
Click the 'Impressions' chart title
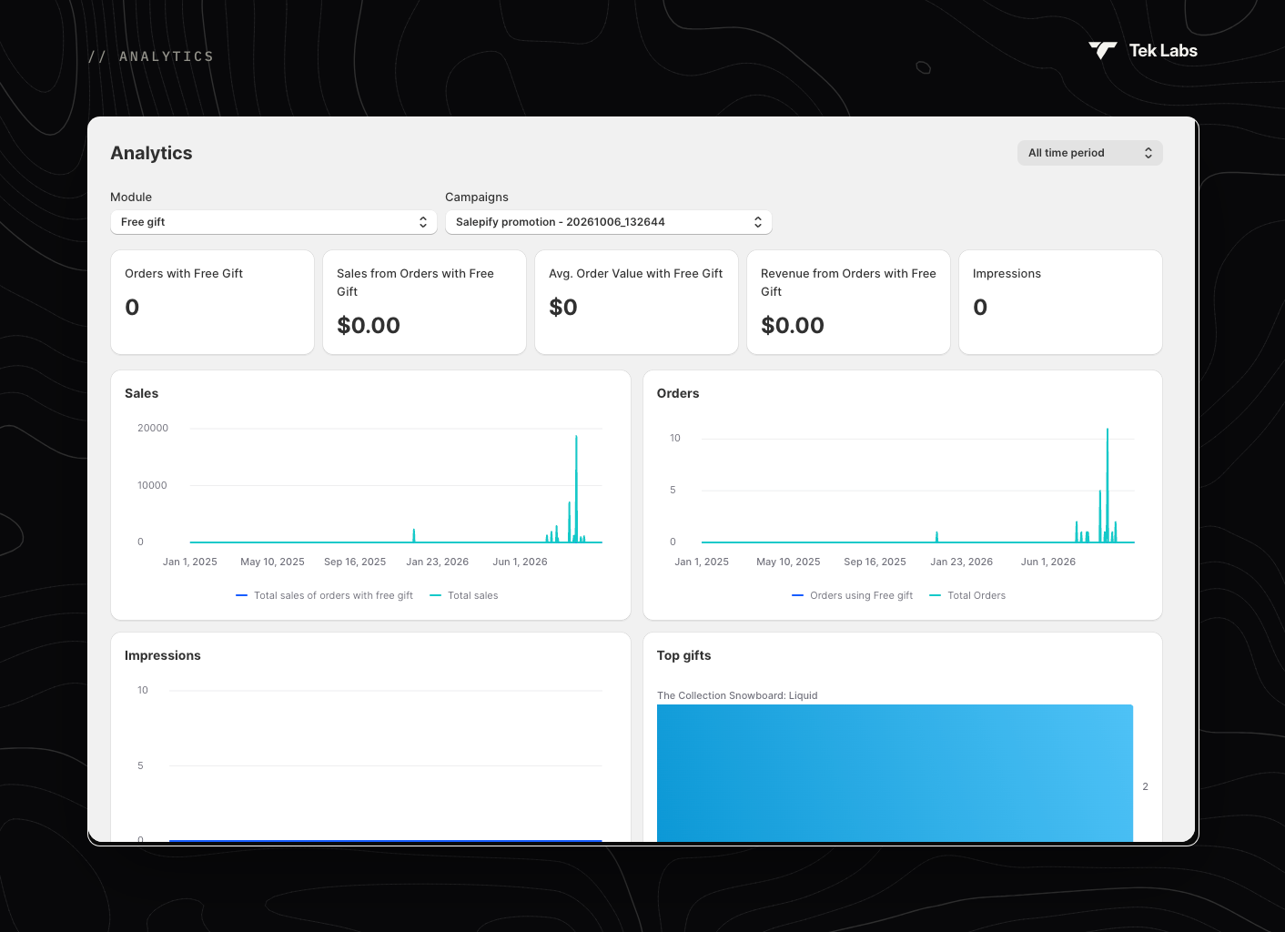point(163,655)
